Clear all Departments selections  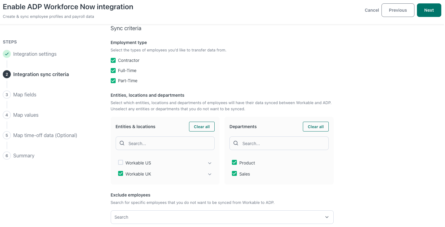click(316, 127)
